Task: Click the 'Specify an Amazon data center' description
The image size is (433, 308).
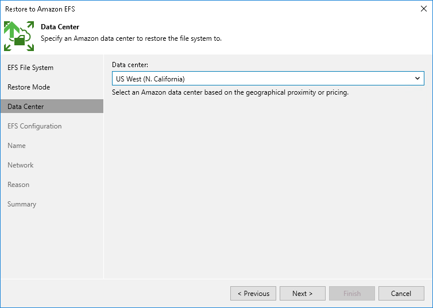Action: tap(131, 38)
